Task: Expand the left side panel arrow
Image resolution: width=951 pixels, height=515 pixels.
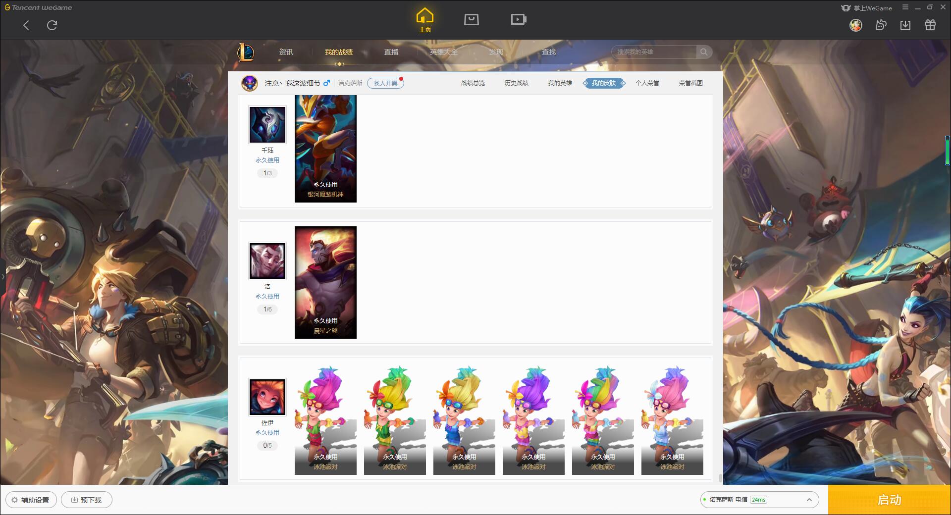Action: [x=2, y=276]
